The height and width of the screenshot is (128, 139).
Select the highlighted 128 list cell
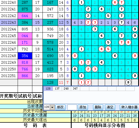48,89
